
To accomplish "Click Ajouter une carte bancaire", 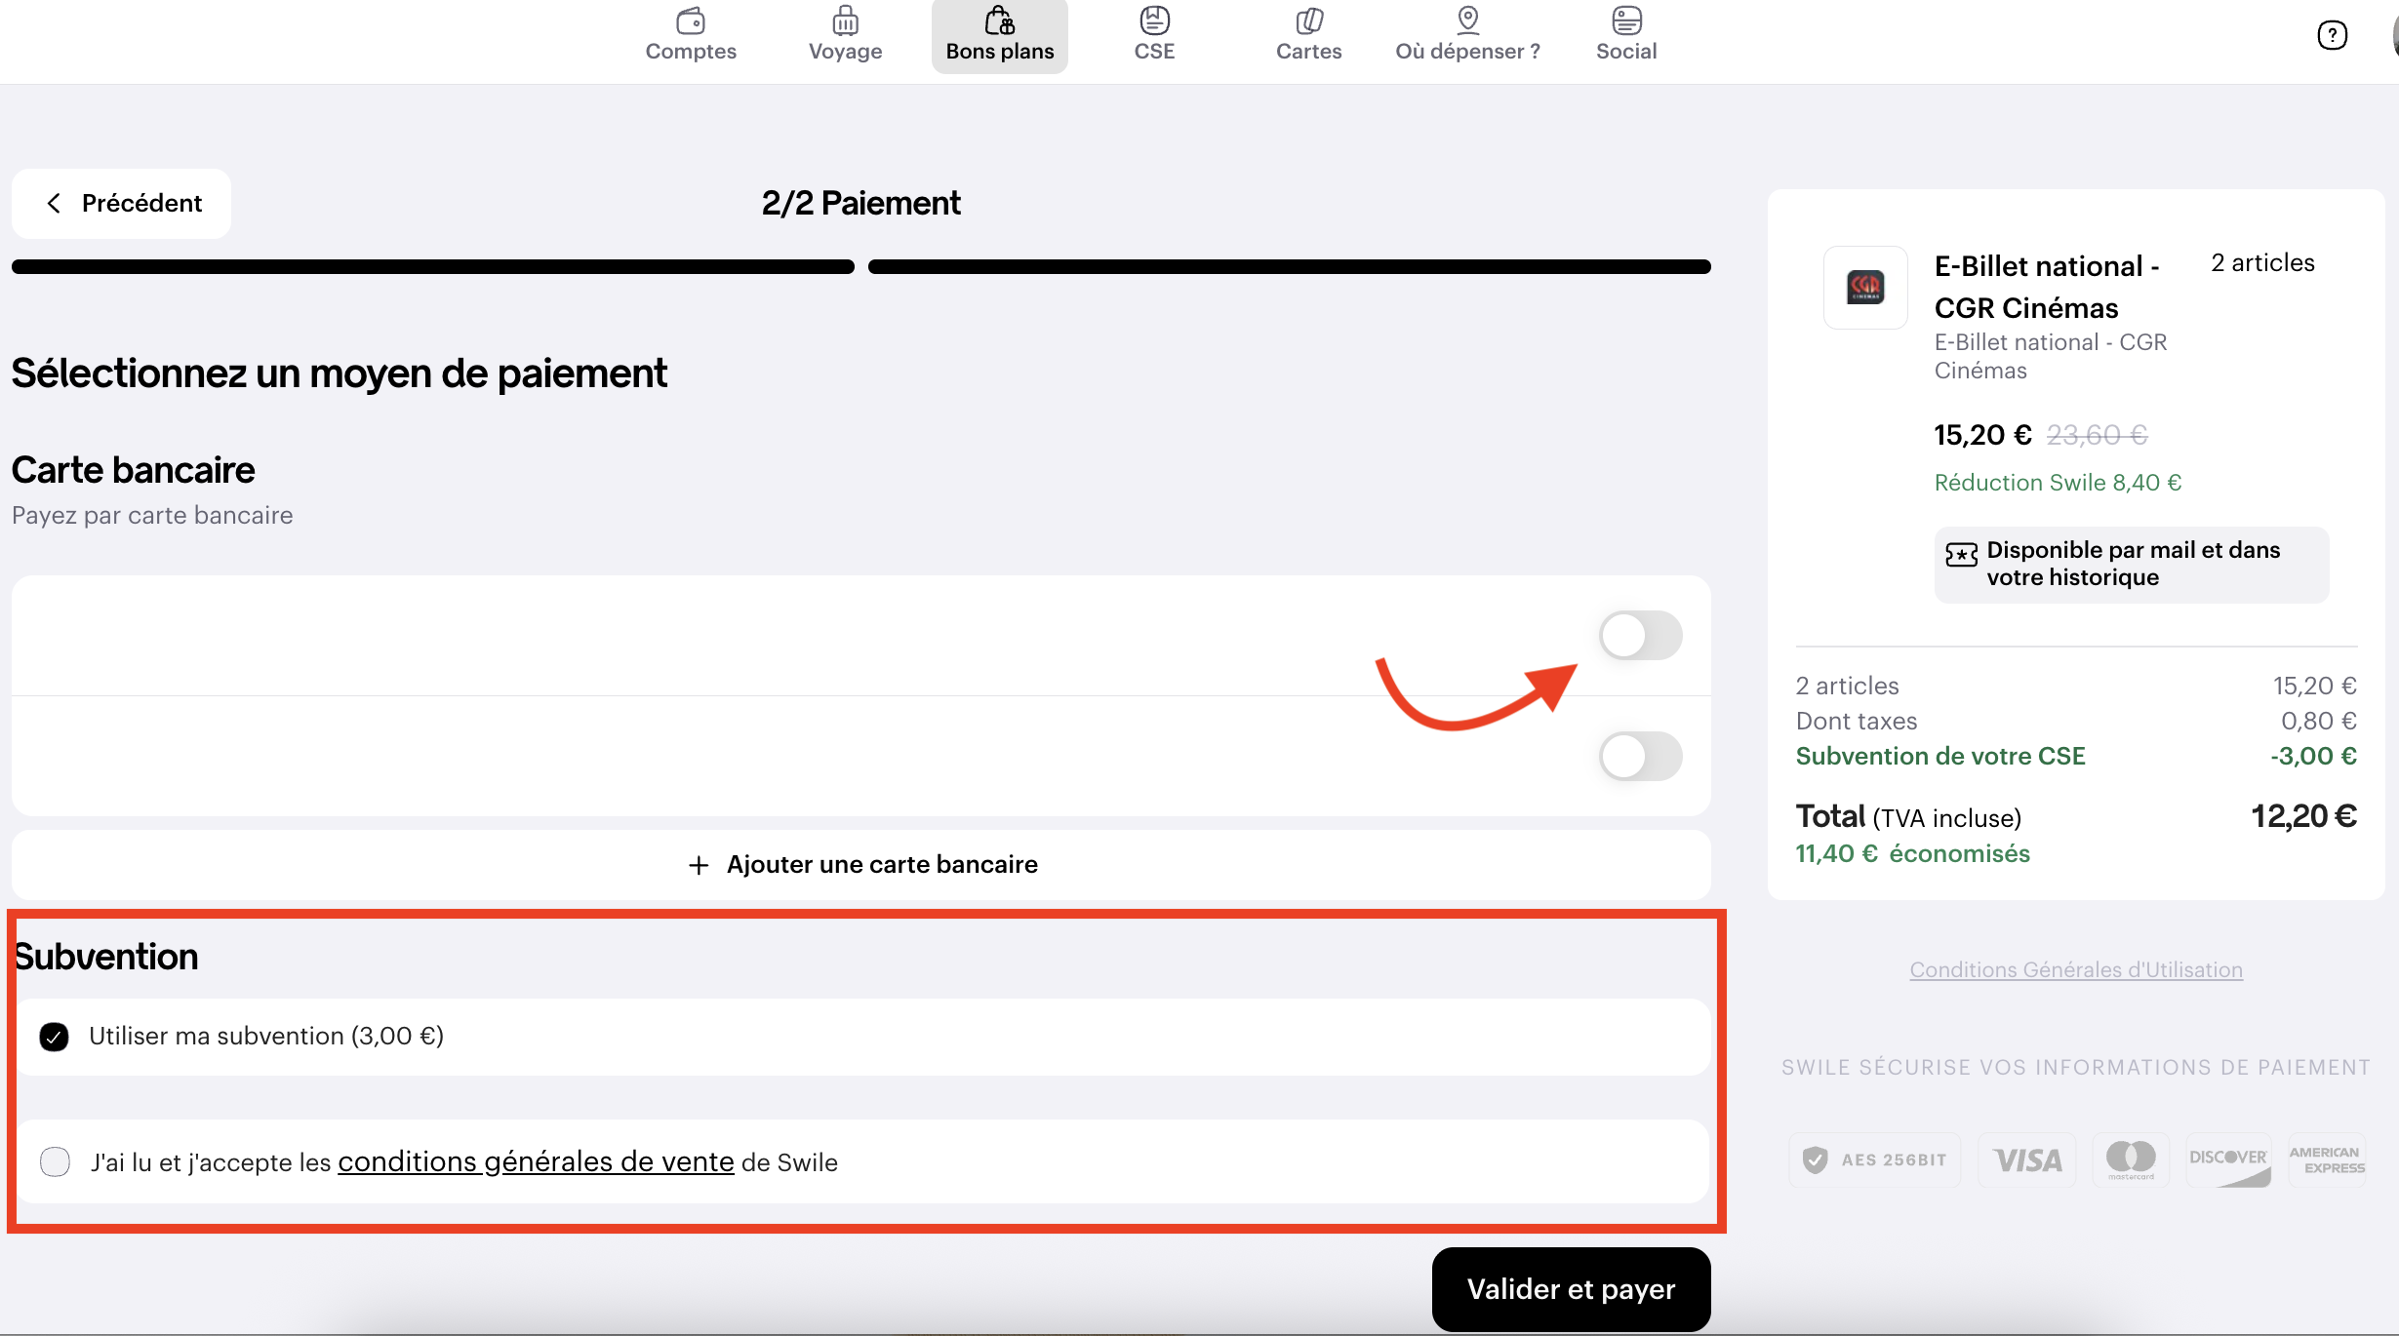I will pos(861,865).
